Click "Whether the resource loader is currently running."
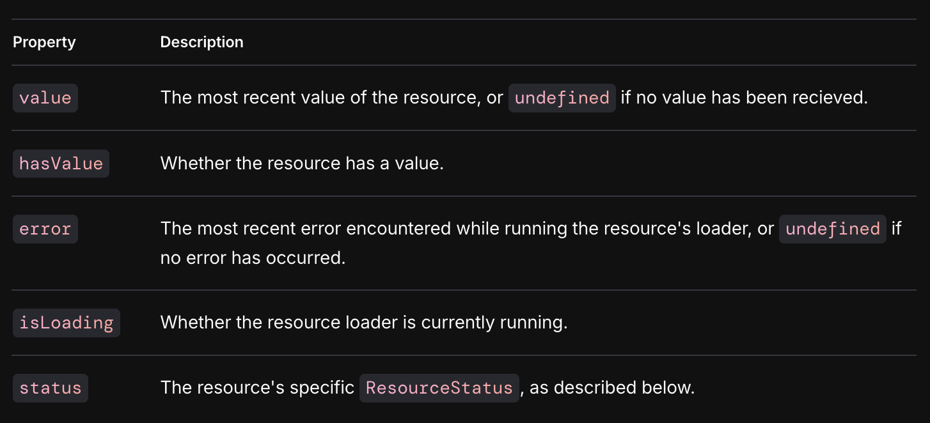The height and width of the screenshot is (423, 930). tap(364, 323)
